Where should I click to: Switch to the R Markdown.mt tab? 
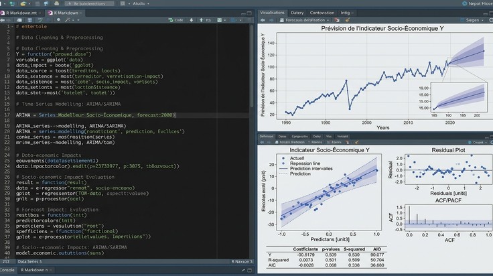click(x=21, y=13)
